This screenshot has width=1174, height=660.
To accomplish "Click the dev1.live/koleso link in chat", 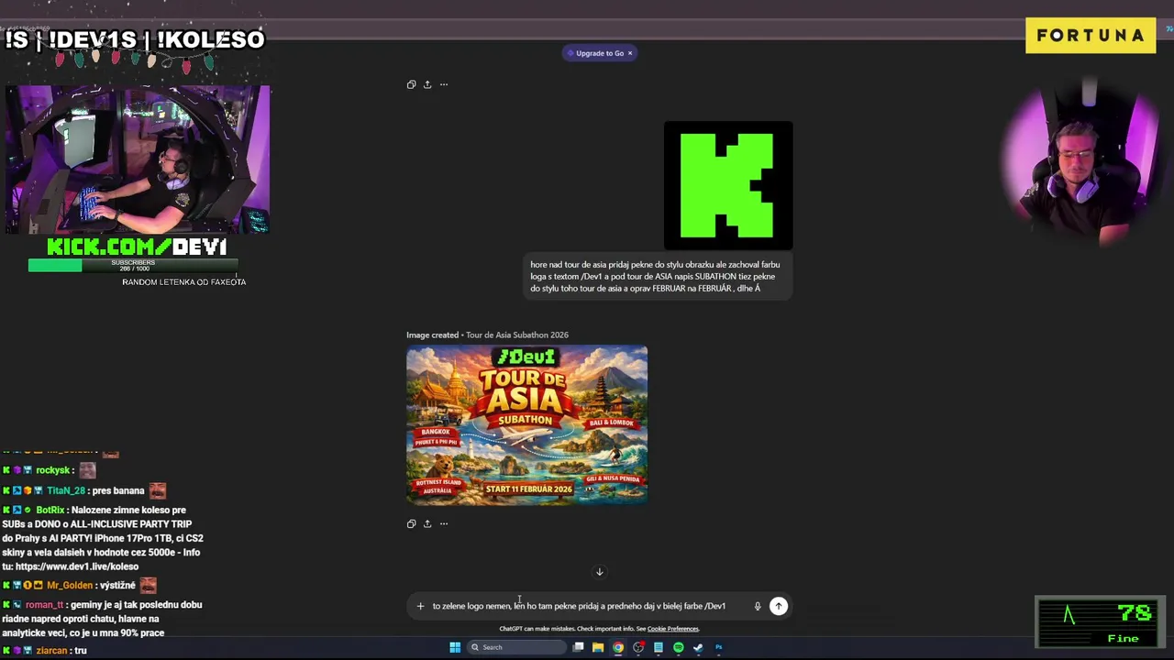I will coord(77,566).
